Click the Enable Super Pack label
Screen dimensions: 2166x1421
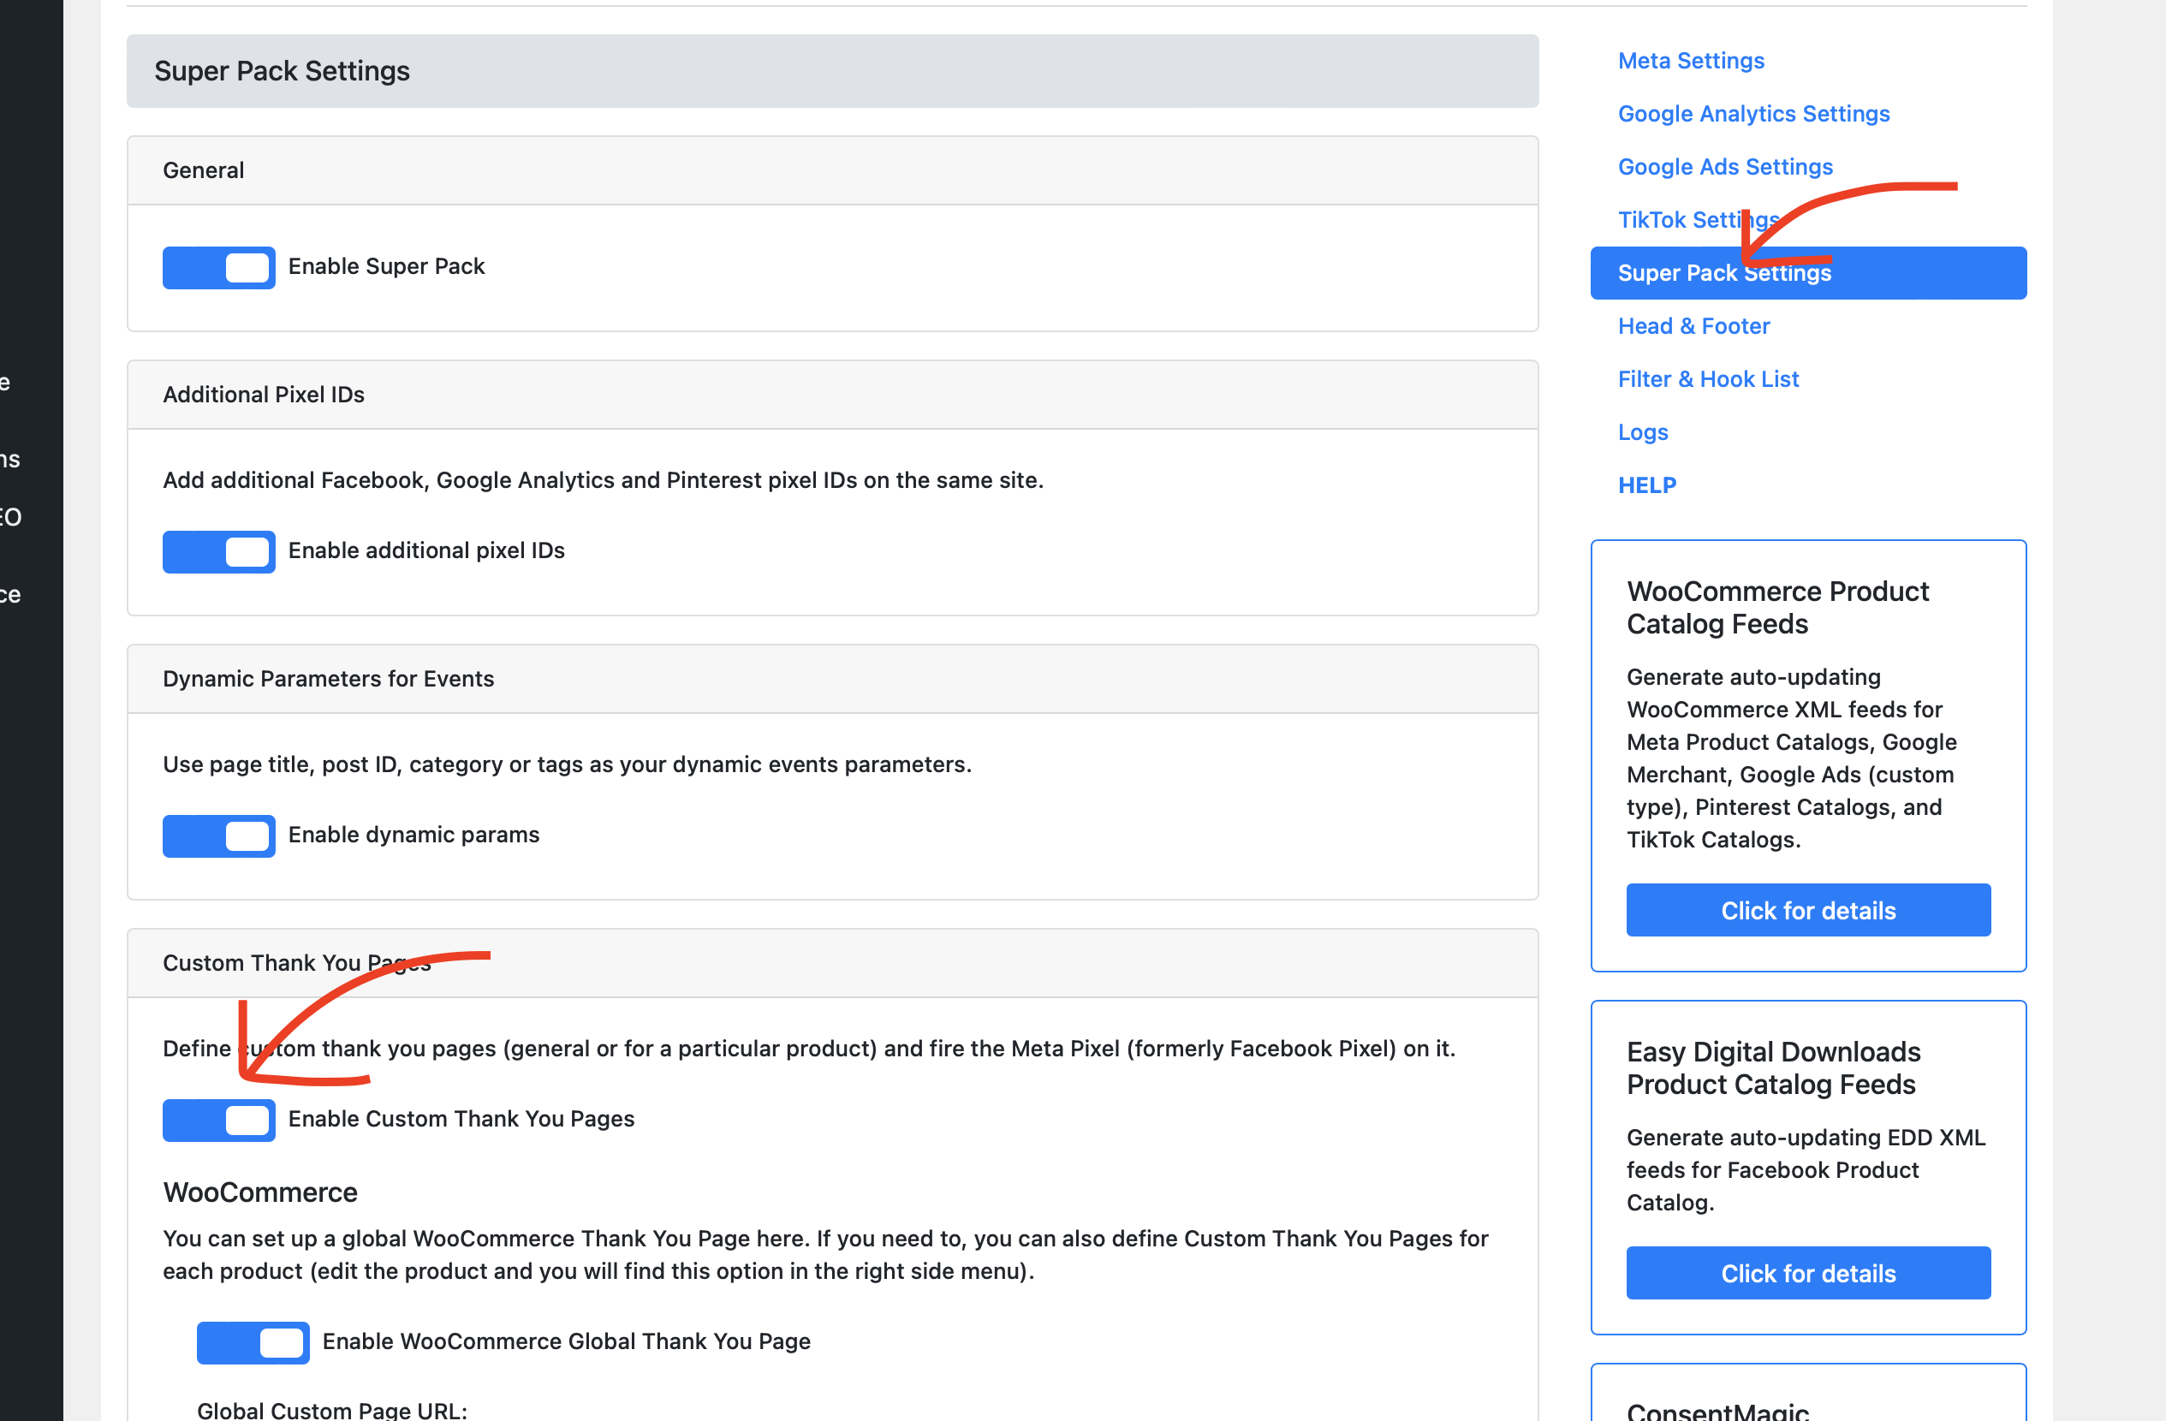(x=386, y=266)
